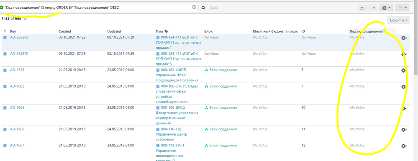Click ID value 7 in AD-1602 row
The height and width of the screenshot is (161, 418).
click(x=302, y=86)
